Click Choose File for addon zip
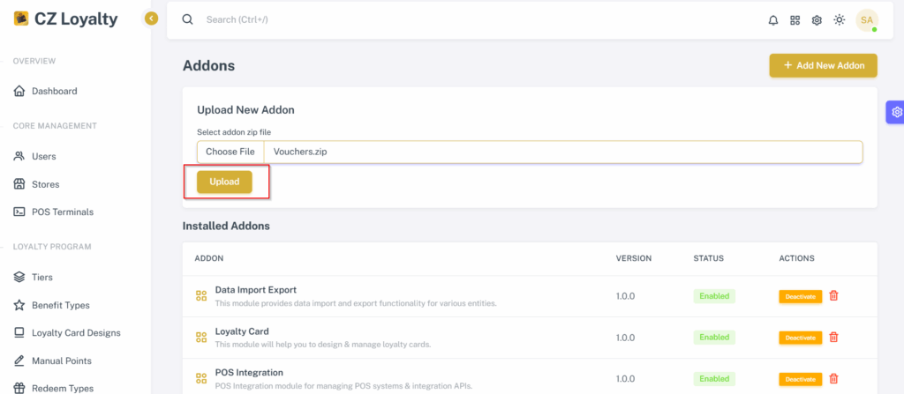 230,152
